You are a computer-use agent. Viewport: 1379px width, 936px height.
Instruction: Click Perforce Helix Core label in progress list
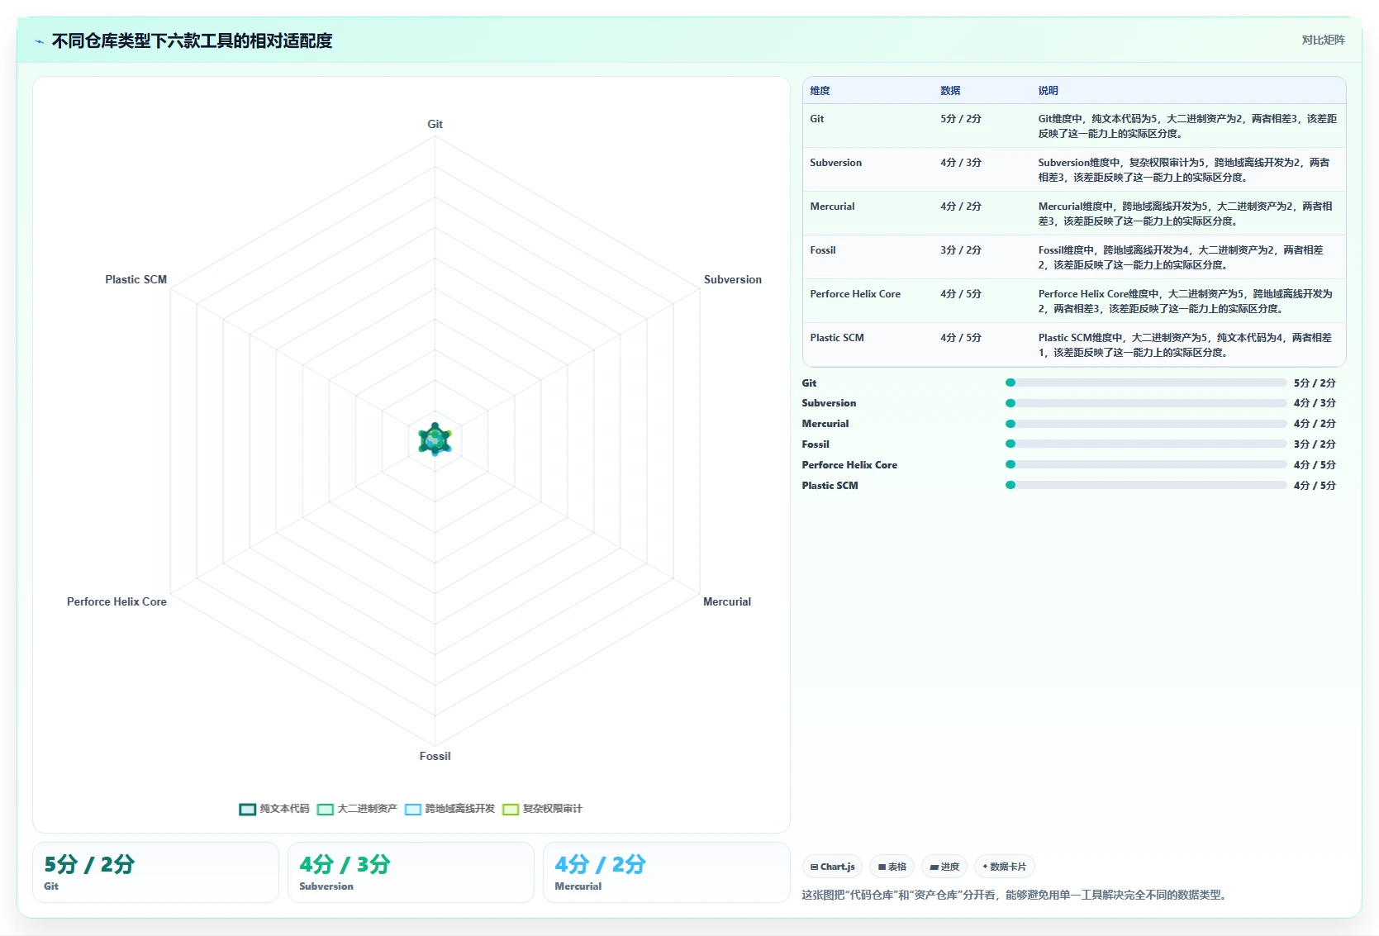(849, 464)
